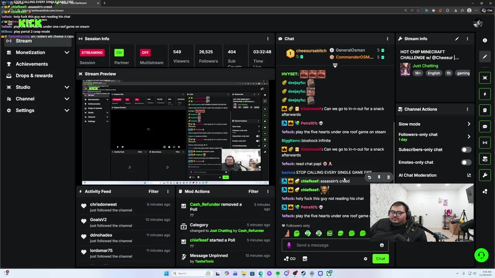Screen dimensions: 495x278
Task: Click the microphone icon in the message box
Action: click(289, 245)
